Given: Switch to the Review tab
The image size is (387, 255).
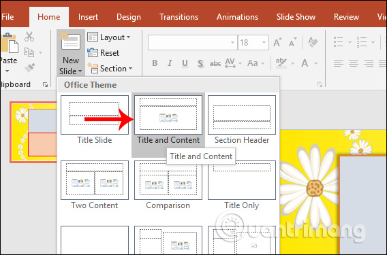Looking at the screenshot, I should click(346, 17).
